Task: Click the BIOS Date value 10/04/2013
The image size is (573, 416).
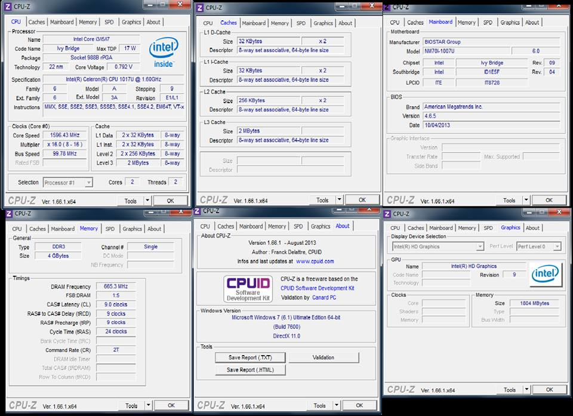Action: (491, 125)
